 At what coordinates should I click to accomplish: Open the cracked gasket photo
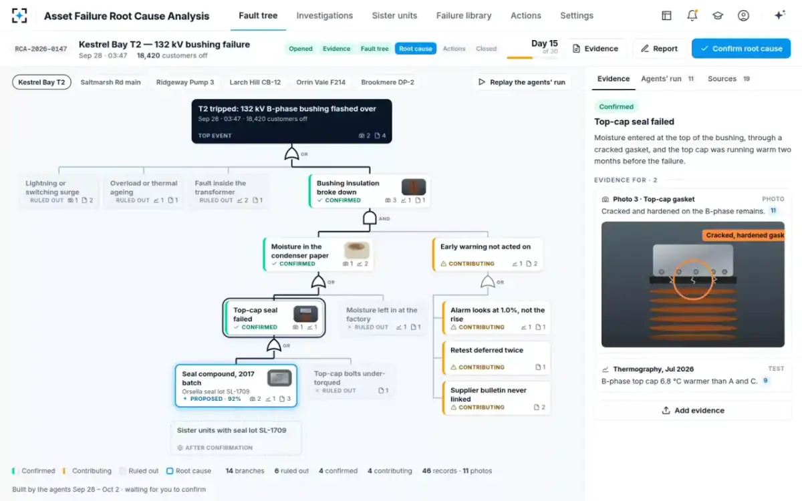(x=693, y=284)
